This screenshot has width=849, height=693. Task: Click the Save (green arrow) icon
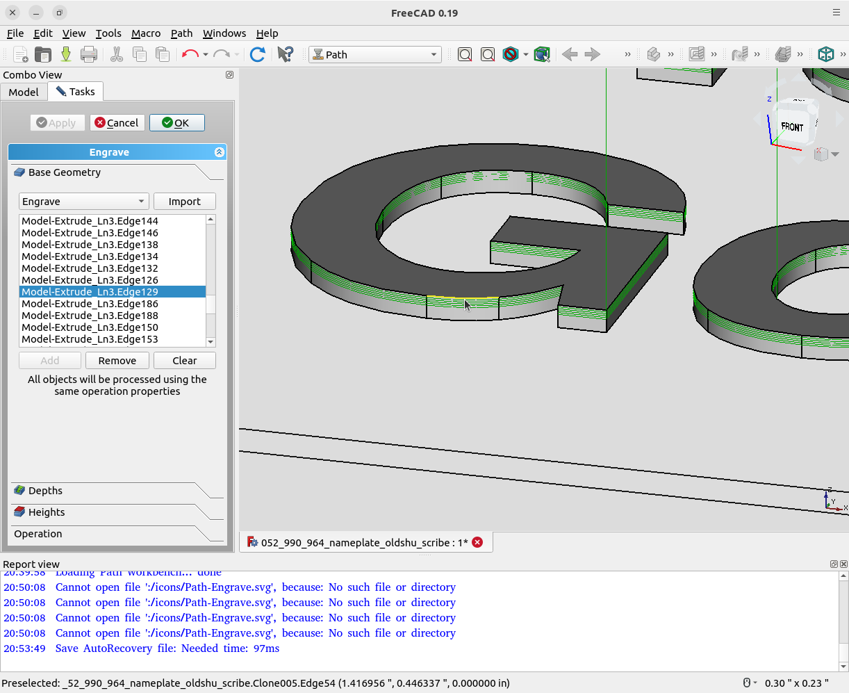tap(66, 54)
